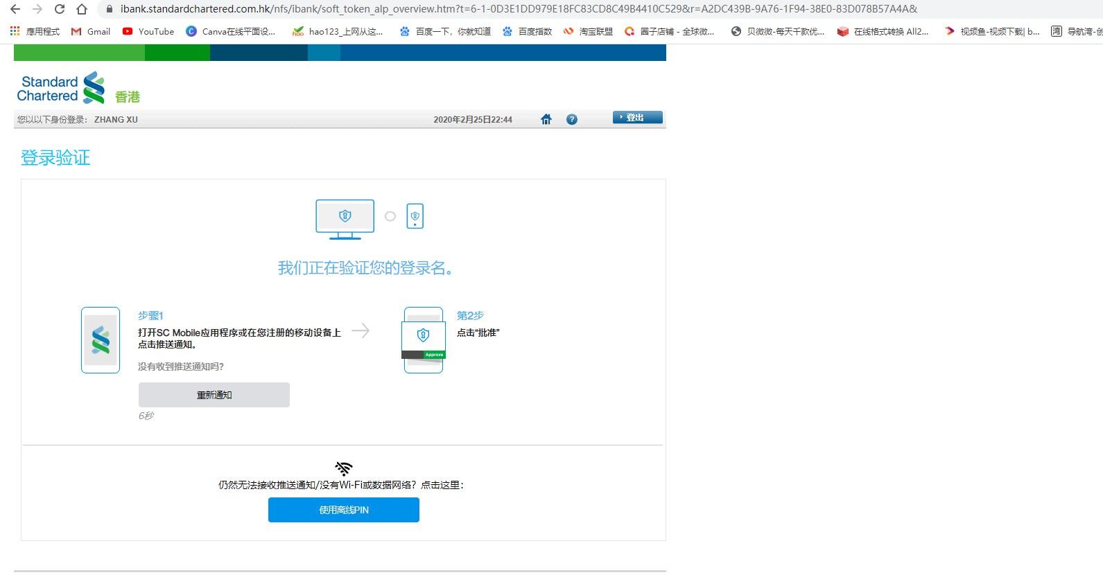Click the ZHANG XU username text

(x=116, y=120)
